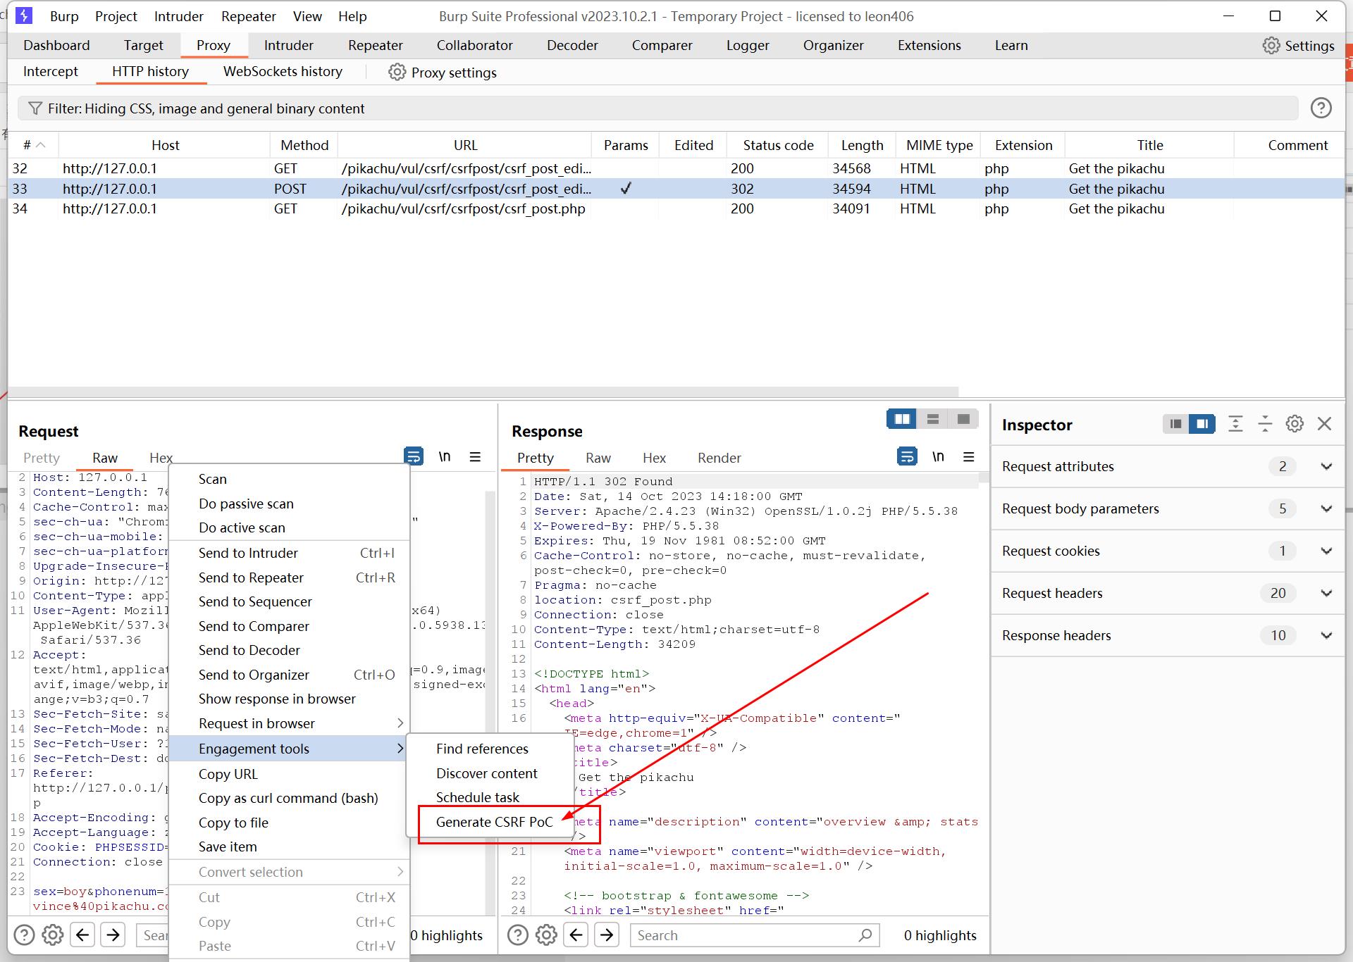This screenshot has width=1353, height=962.
Task: Select side-by-side request/response layout
Action: click(x=902, y=419)
